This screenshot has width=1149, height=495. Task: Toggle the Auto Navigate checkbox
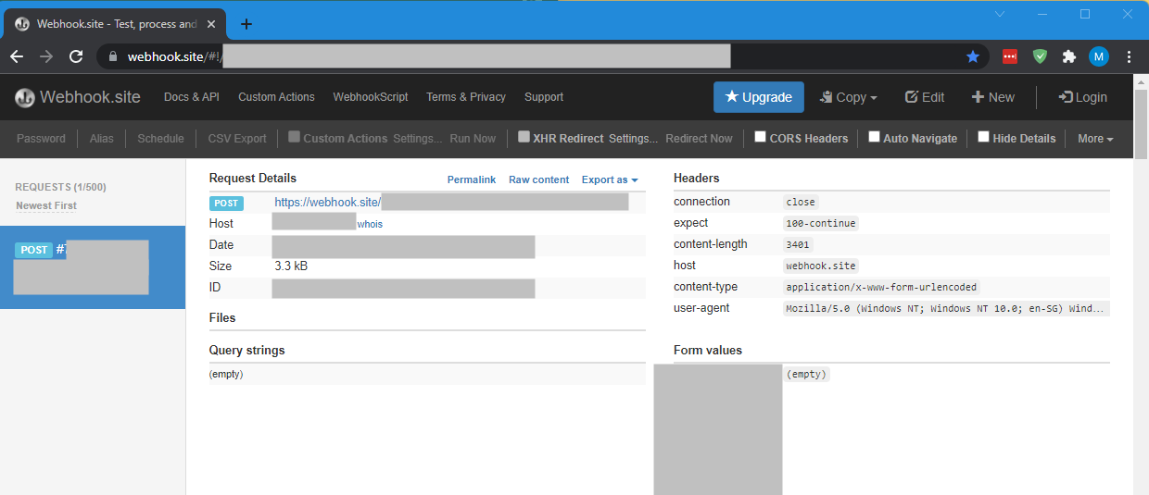point(874,137)
